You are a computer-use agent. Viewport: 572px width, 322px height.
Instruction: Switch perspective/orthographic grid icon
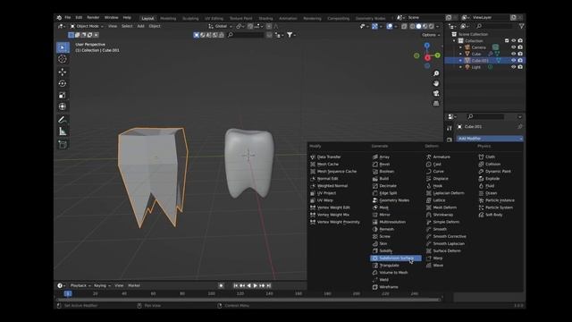click(436, 104)
